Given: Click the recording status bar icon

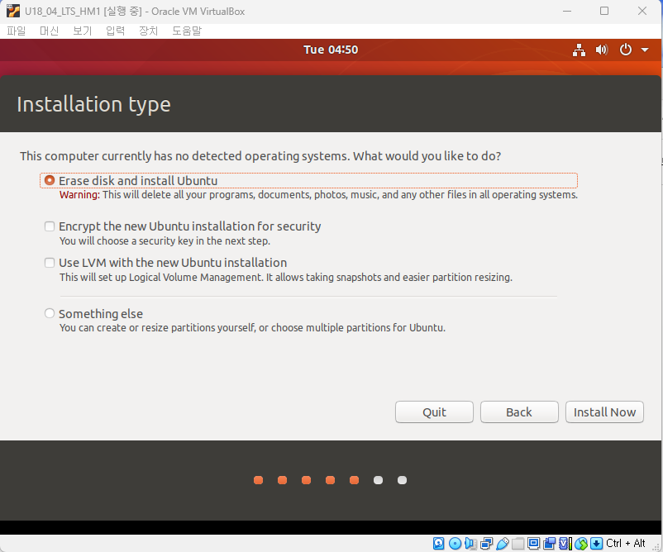Looking at the screenshot, I should (x=549, y=543).
